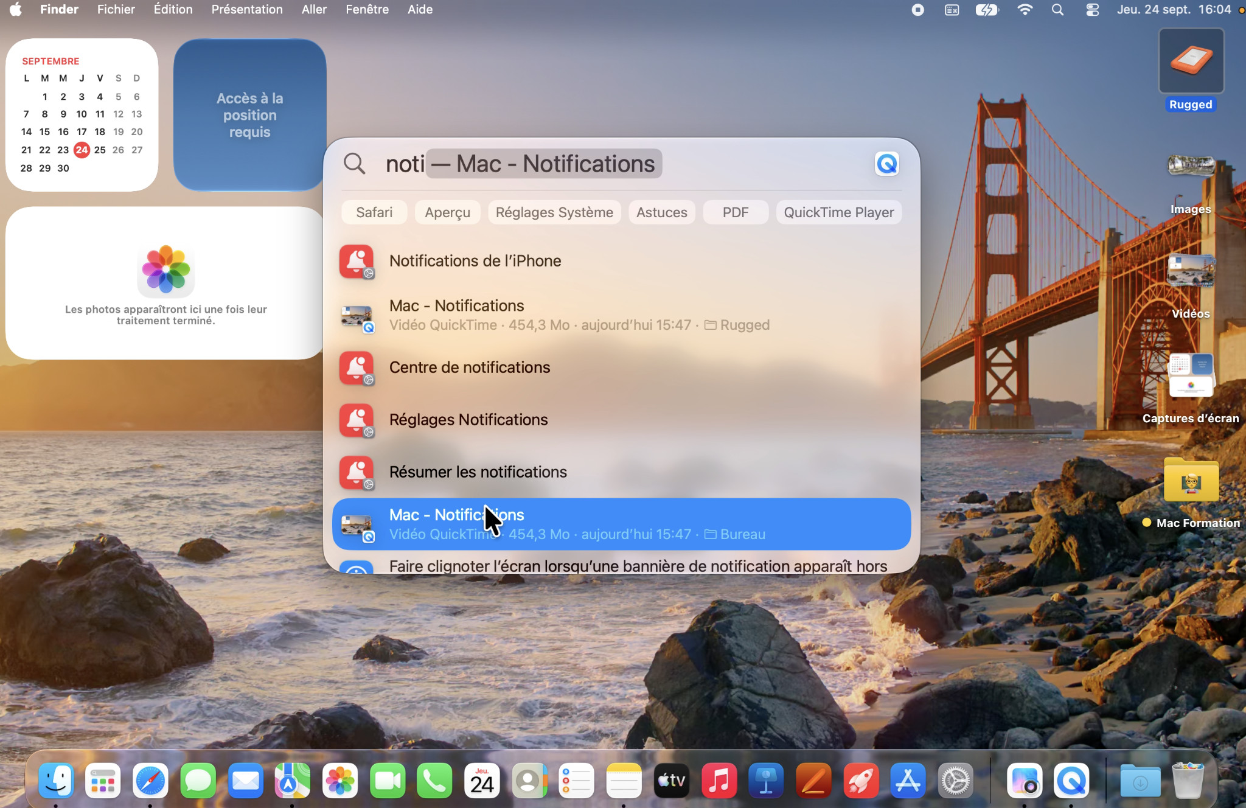
Task: Select Résumer les notifications result
Action: click(x=621, y=472)
